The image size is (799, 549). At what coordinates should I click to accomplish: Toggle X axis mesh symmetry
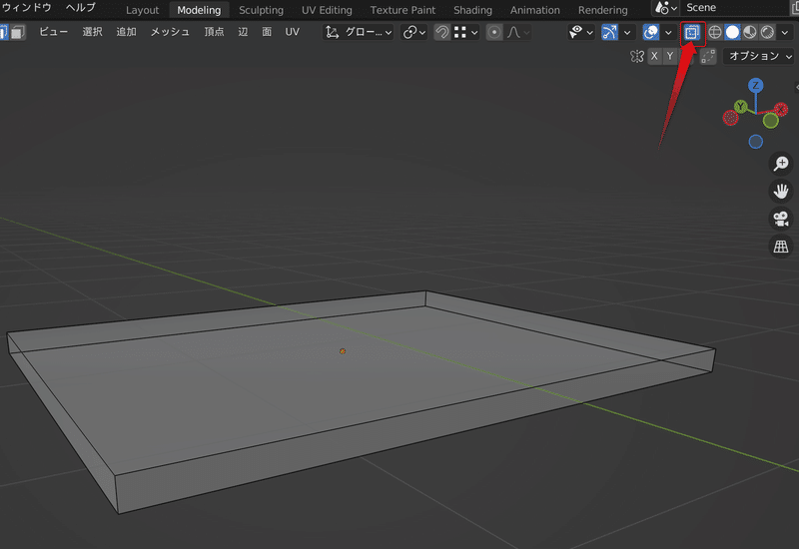[x=654, y=56]
